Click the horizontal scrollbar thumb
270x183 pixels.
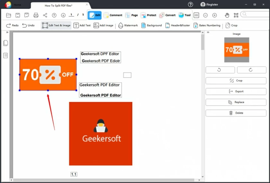[x=104, y=180]
